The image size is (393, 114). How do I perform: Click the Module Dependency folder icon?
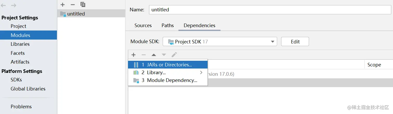coord(136,80)
